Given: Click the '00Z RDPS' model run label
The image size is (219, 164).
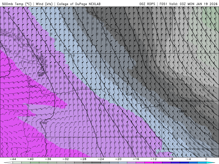Looking at the screenshot, I should [x=147, y=4].
